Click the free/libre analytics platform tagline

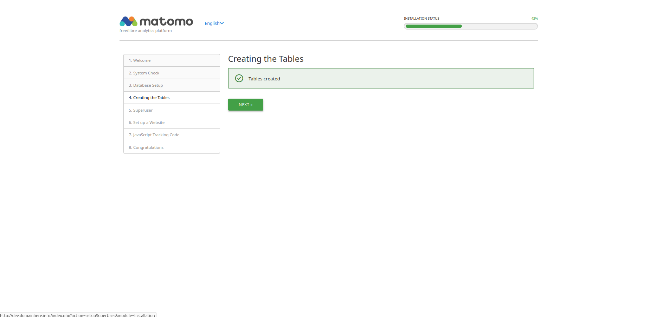(146, 31)
